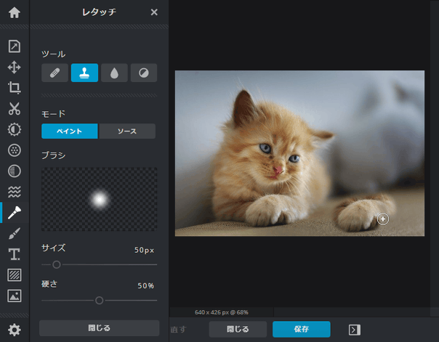Open the Liquify waves tool

pos(15,192)
